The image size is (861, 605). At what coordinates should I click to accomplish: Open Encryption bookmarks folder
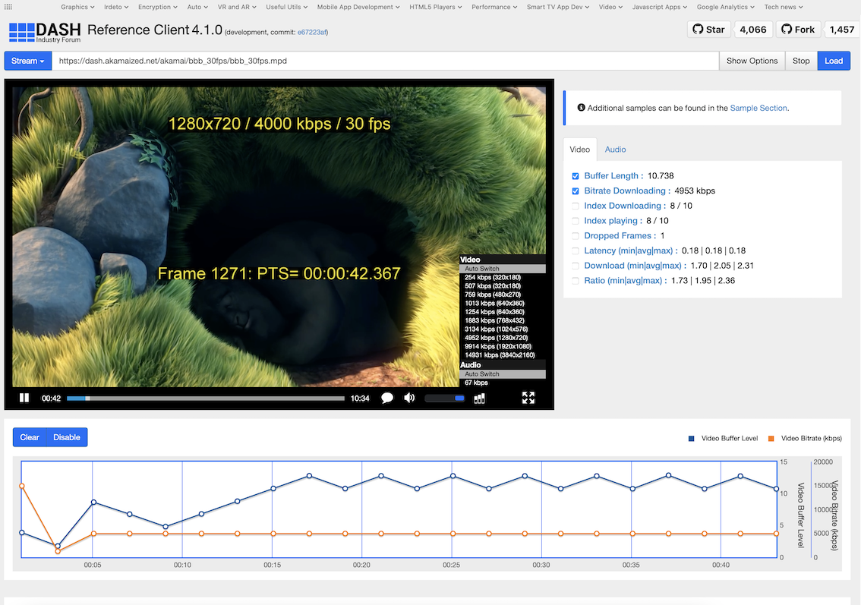point(158,7)
